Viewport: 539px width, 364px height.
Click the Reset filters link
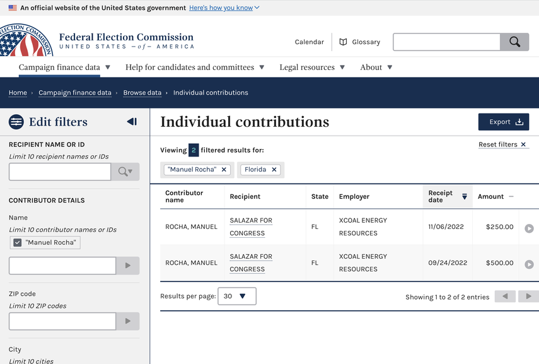[499, 144]
